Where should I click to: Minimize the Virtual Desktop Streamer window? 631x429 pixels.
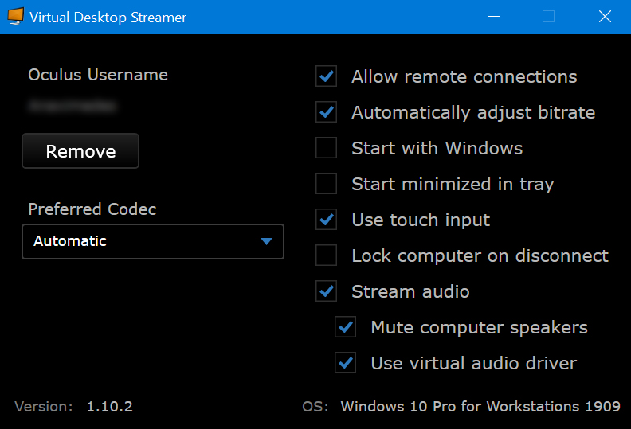493,17
